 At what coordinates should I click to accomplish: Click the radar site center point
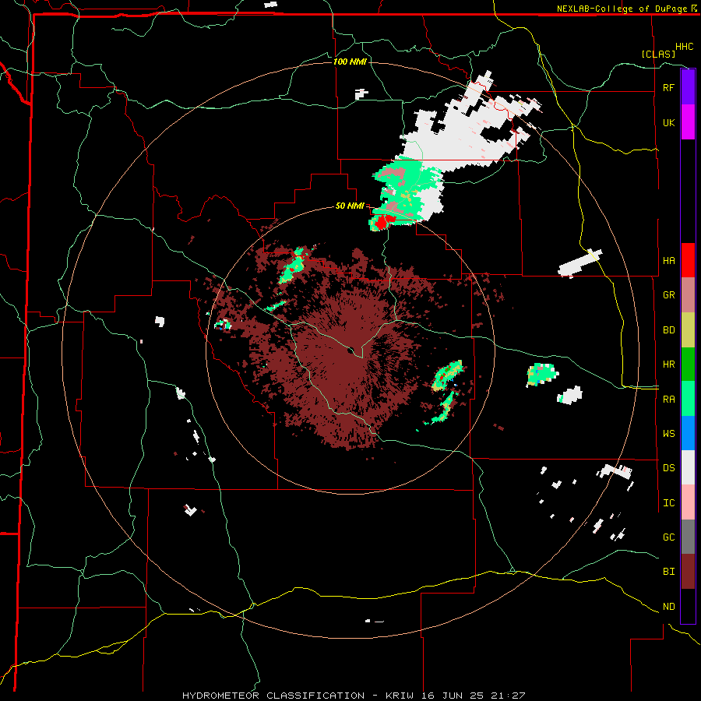coord(352,350)
